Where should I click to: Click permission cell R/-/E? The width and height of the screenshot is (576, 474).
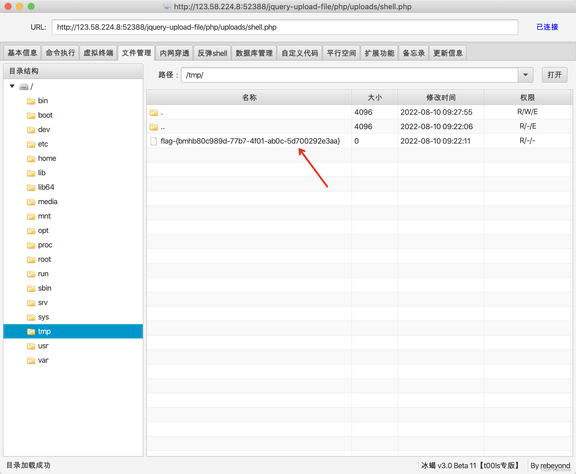pos(528,126)
